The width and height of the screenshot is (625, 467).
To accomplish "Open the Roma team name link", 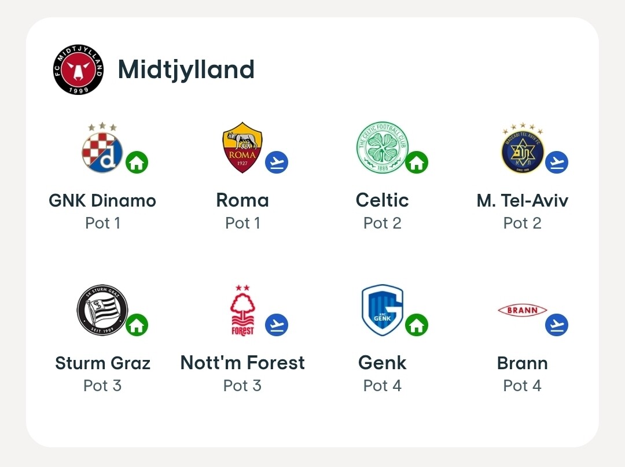I will [x=242, y=200].
